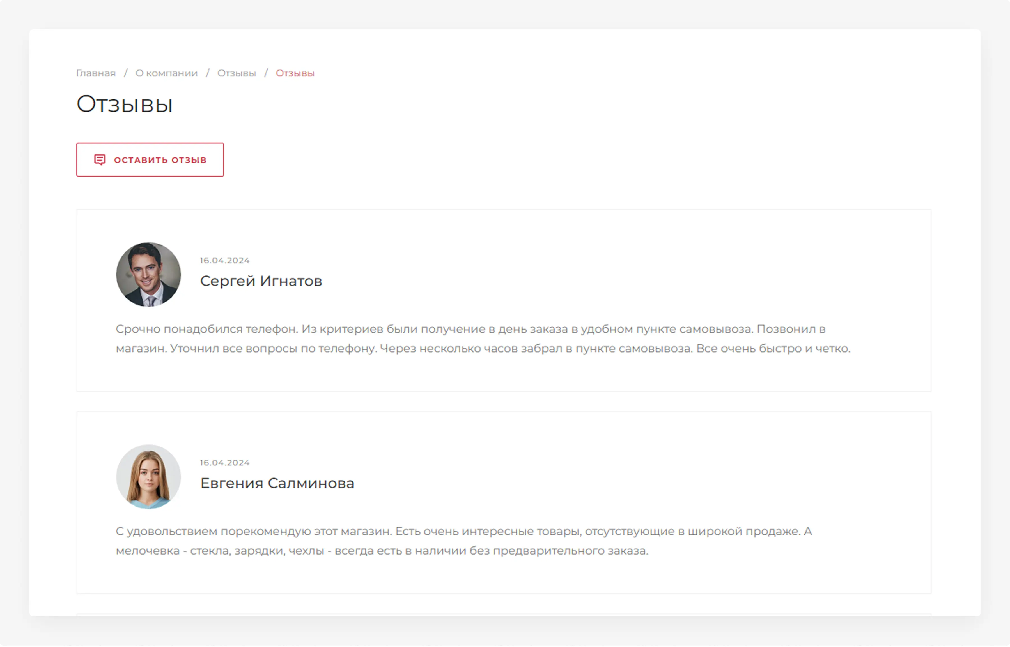Viewport: 1010px width, 647px height.
Task: Select the reviewer name "Евгения Салминова"
Action: pos(277,483)
